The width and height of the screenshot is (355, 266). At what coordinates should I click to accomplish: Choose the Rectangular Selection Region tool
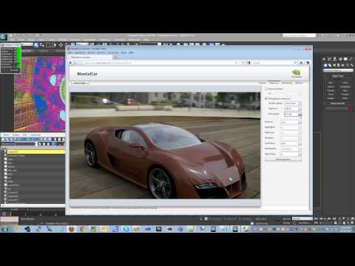click(48, 45)
